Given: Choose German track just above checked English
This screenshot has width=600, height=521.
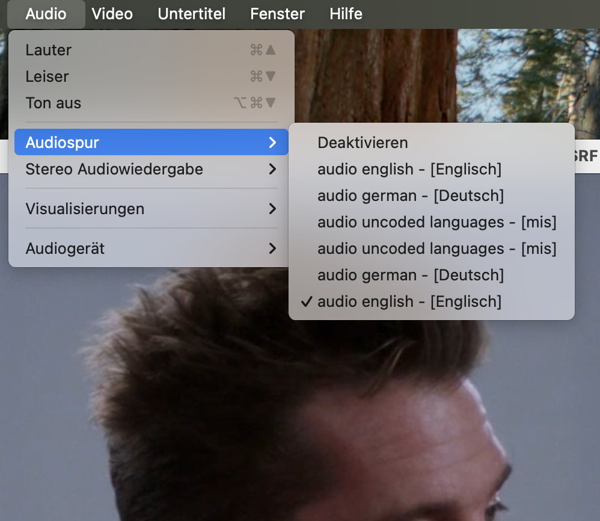Looking at the screenshot, I should (x=410, y=275).
